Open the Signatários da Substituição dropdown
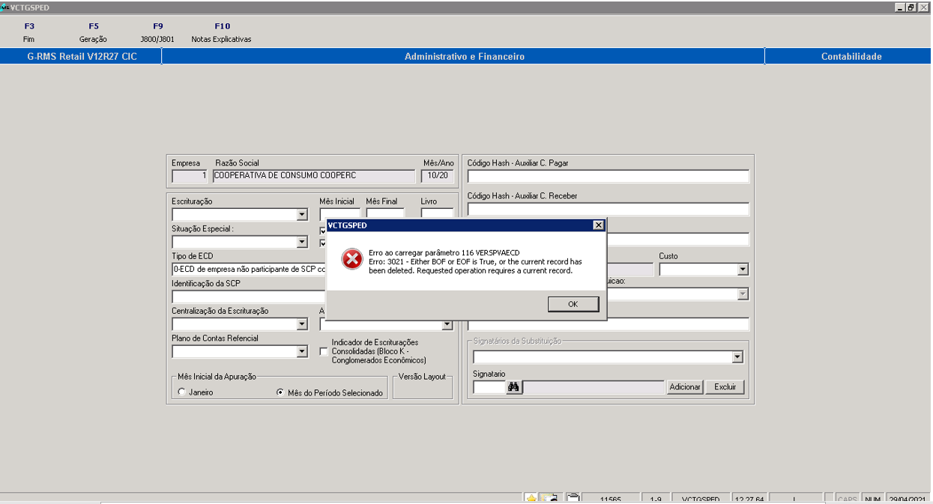Screen dimensions: 933x504 click(737, 357)
